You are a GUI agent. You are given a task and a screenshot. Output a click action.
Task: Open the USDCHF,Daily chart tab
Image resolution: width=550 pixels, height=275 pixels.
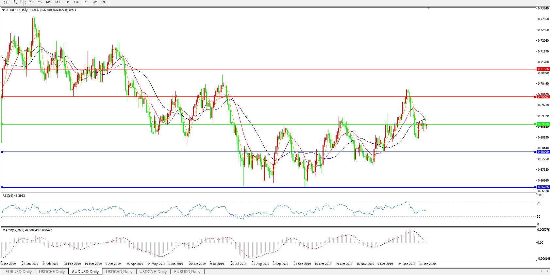point(52,271)
